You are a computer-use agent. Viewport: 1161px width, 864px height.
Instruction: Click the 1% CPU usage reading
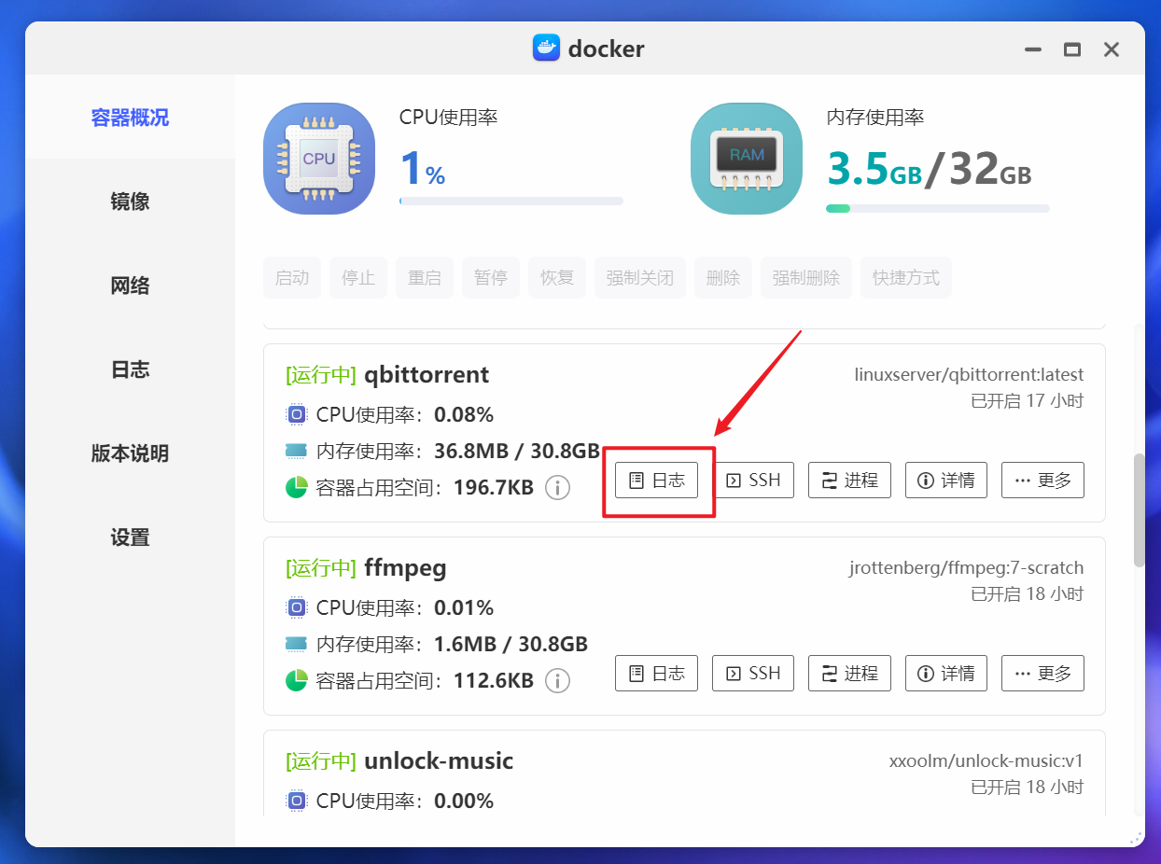click(x=423, y=169)
